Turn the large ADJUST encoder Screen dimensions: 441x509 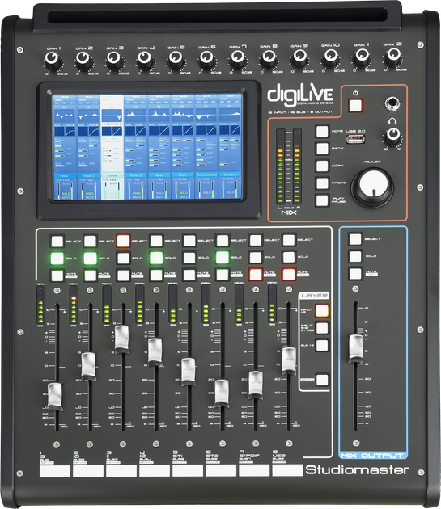pyautogui.click(x=373, y=187)
